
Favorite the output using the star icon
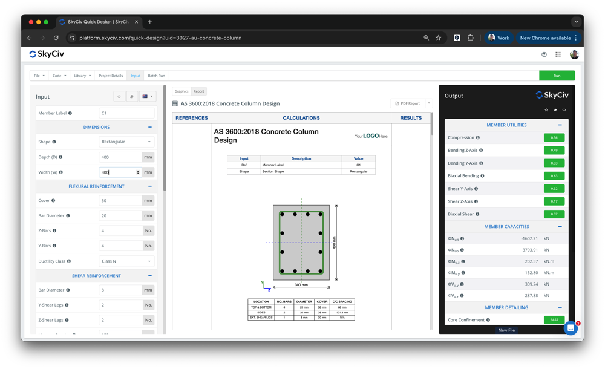(x=546, y=110)
